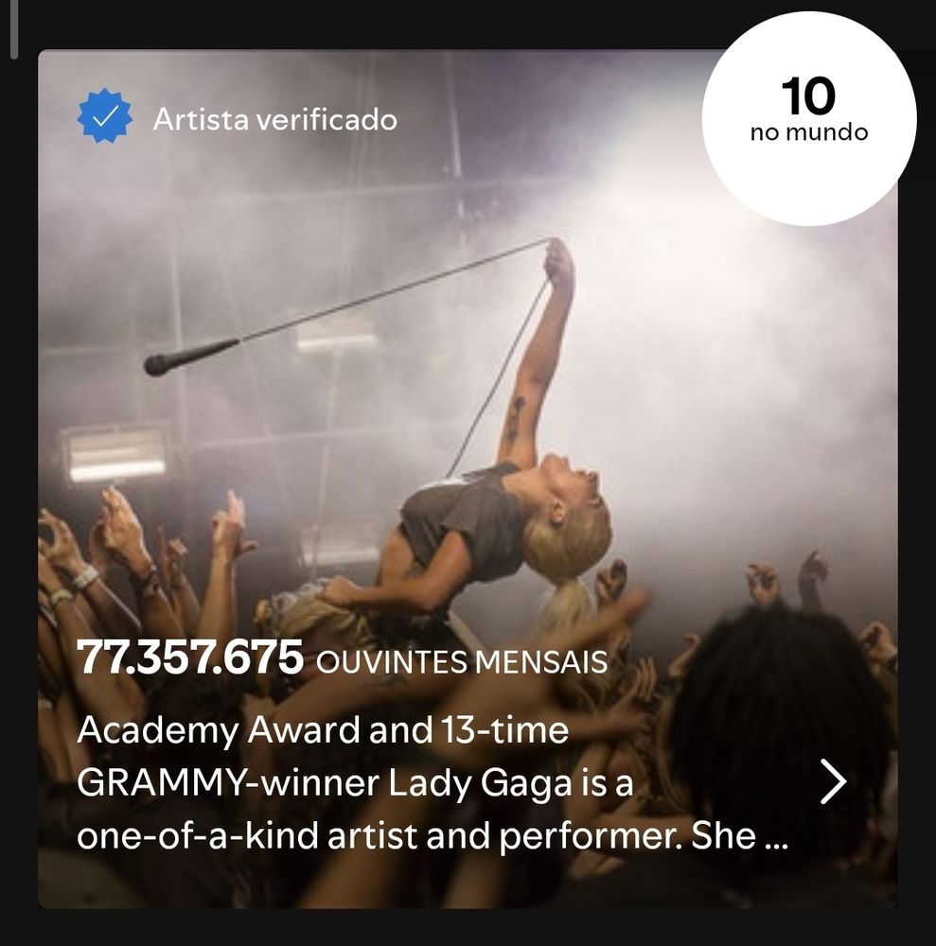Click the '10 no mundo' ranking circle
This screenshot has height=946, width=936.
click(x=808, y=119)
